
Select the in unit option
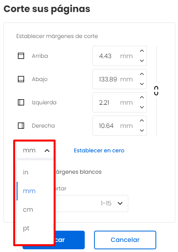35,172
